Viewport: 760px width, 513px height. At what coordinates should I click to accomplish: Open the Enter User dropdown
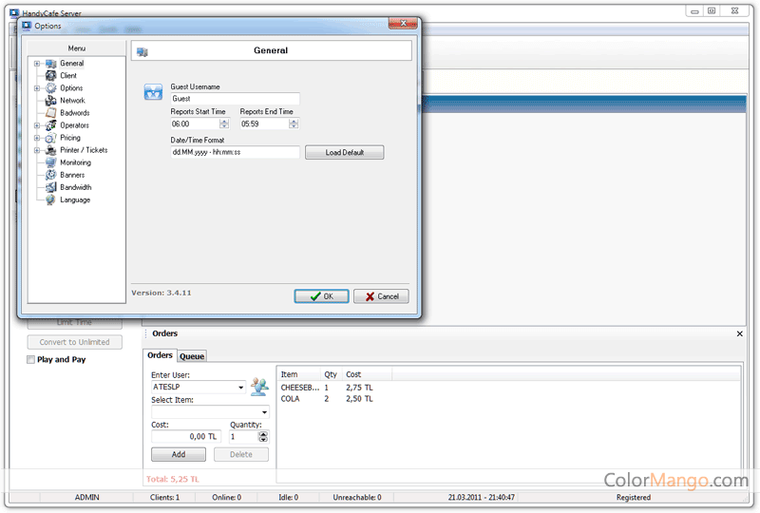click(x=241, y=388)
